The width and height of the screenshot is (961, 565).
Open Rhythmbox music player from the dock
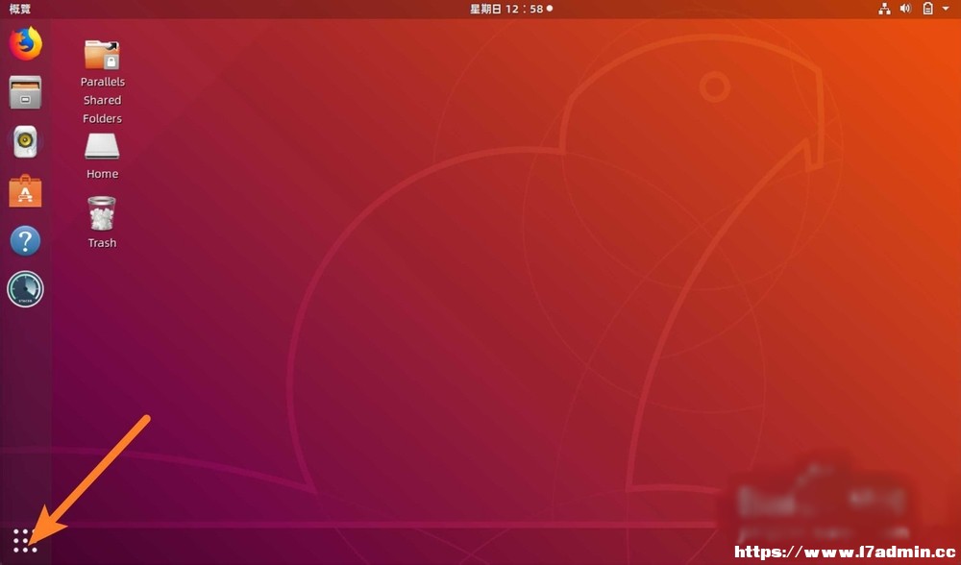(25, 141)
